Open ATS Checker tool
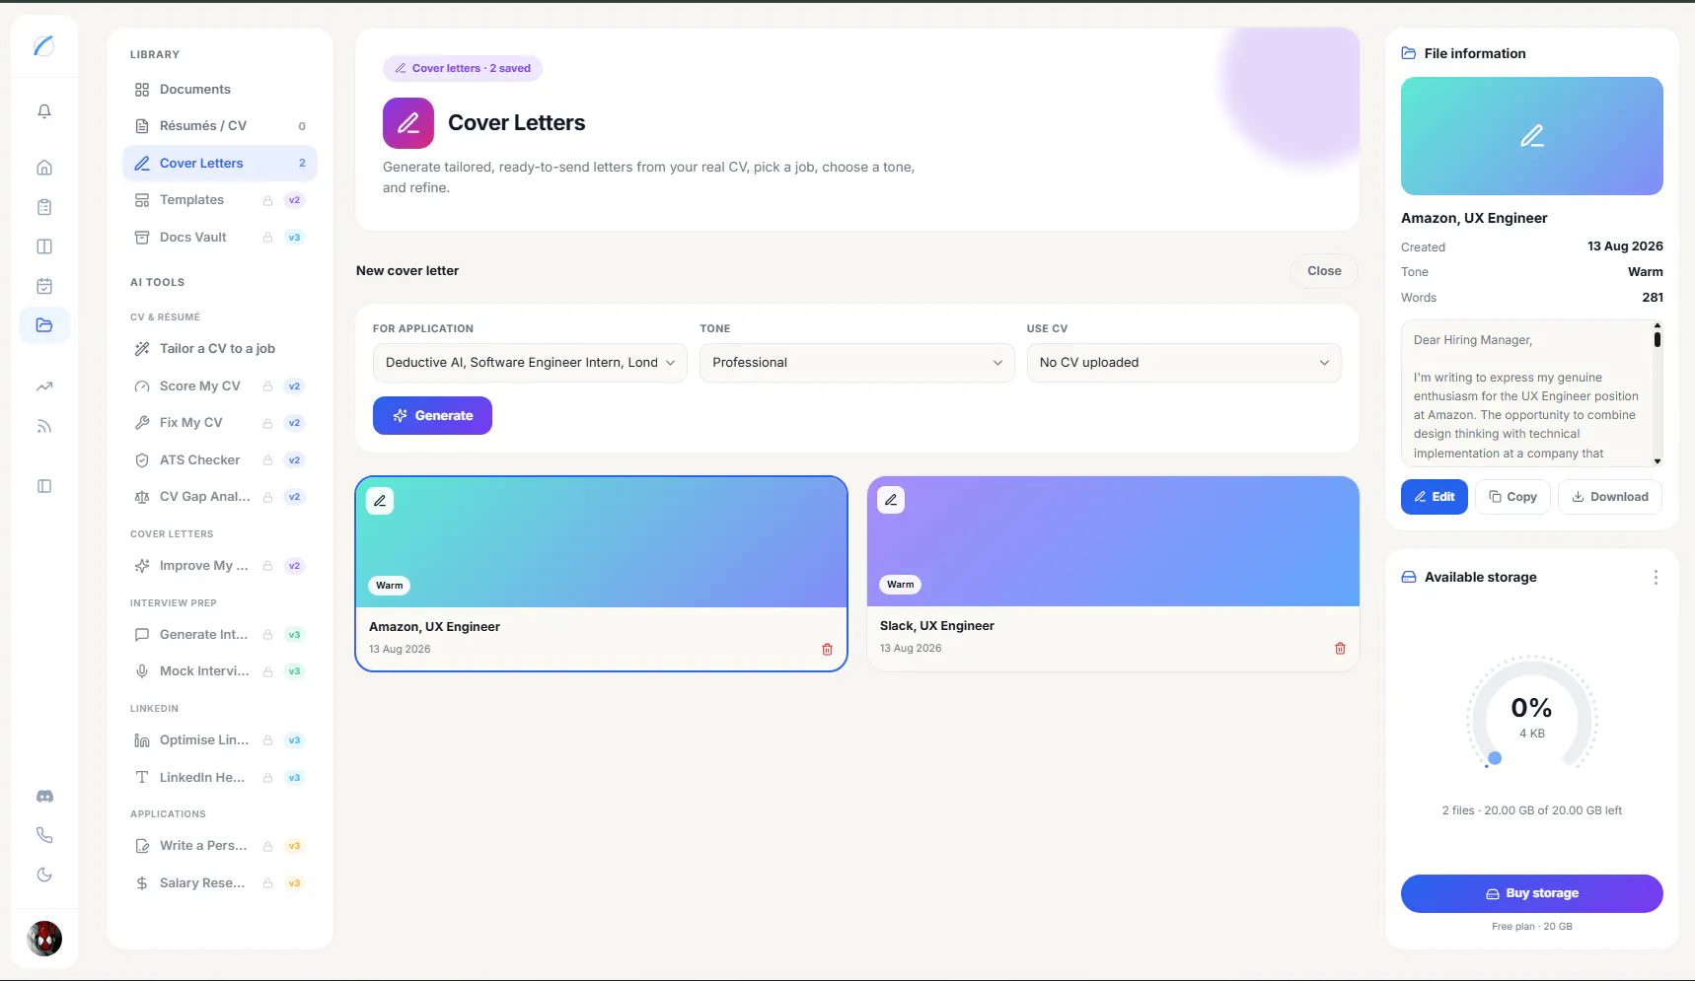This screenshot has height=981, width=1695. [220, 460]
